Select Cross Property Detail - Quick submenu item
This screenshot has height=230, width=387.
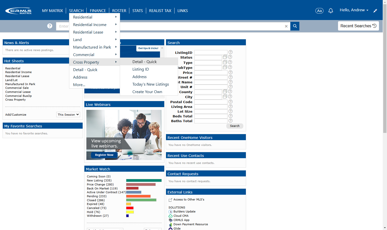pos(149,62)
